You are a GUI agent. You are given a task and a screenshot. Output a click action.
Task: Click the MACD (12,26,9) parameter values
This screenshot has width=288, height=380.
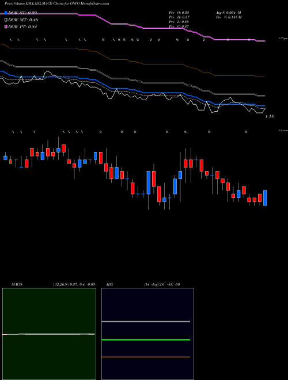pos(74,284)
